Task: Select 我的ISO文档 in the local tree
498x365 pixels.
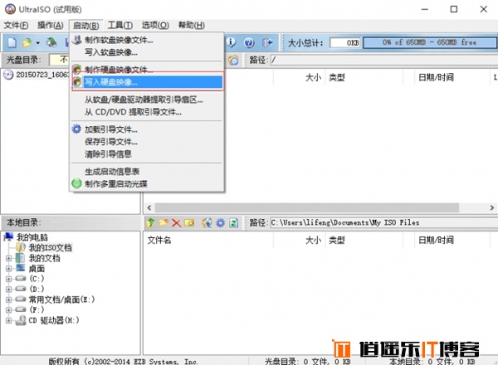Action: 44,247
